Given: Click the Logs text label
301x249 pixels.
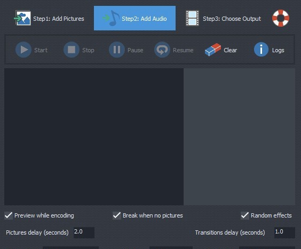Looking at the screenshot, I should [278, 50].
